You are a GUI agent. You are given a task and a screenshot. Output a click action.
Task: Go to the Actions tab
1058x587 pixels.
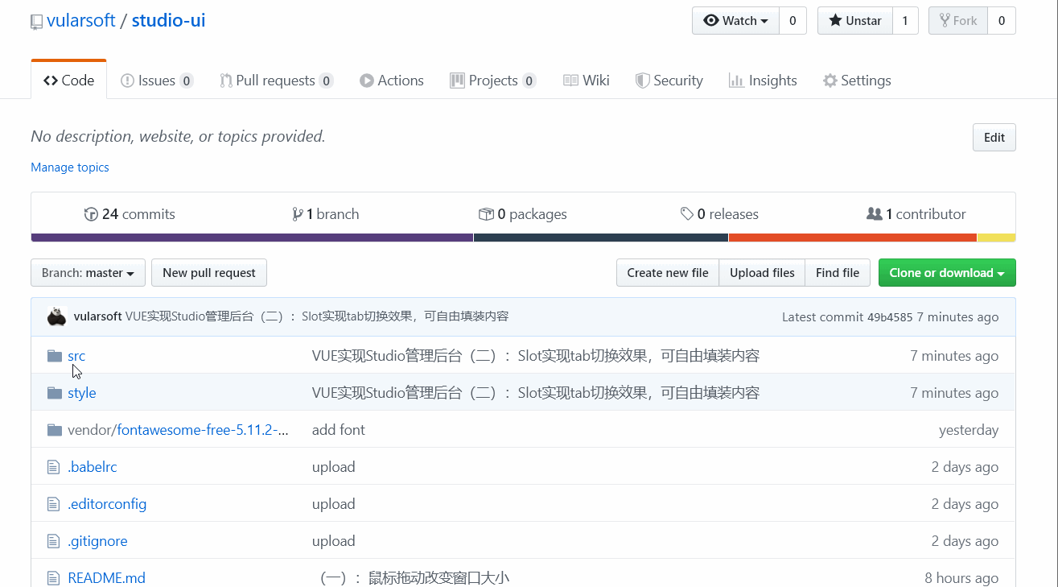coord(392,81)
